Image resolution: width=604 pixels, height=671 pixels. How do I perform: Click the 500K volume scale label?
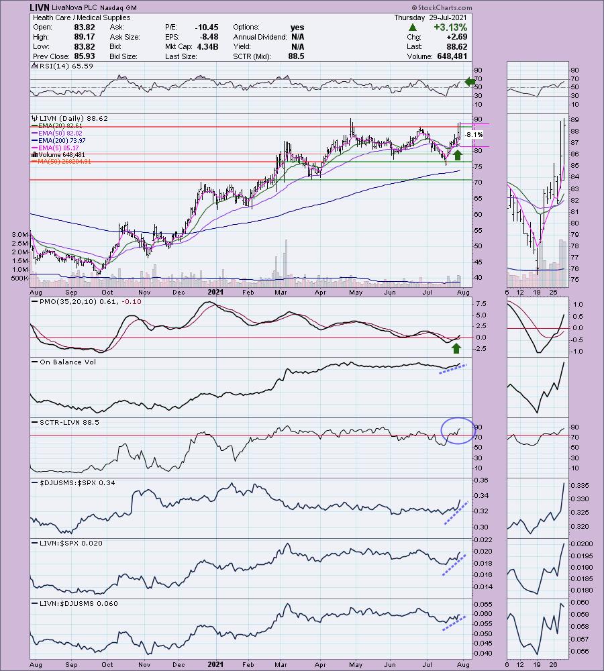click(x=20, y=278)
